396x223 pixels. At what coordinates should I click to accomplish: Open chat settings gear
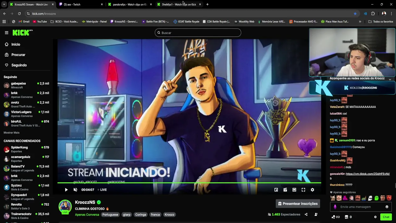tap(375, 217)
